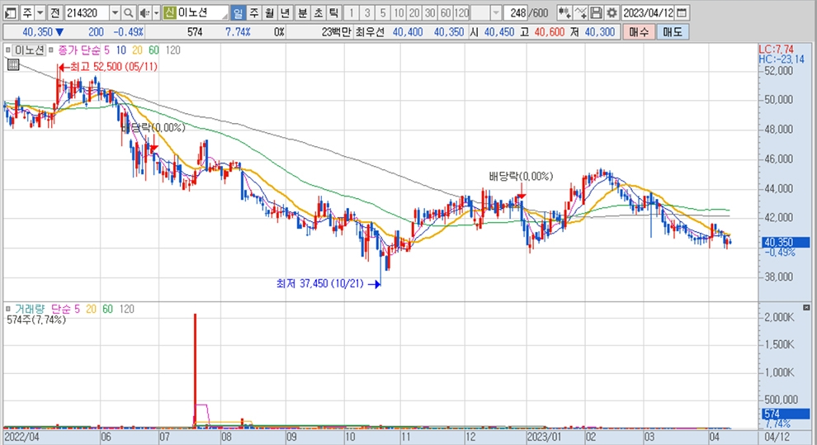
Task: Select the 분 minute chart tab
Action: 302,13
